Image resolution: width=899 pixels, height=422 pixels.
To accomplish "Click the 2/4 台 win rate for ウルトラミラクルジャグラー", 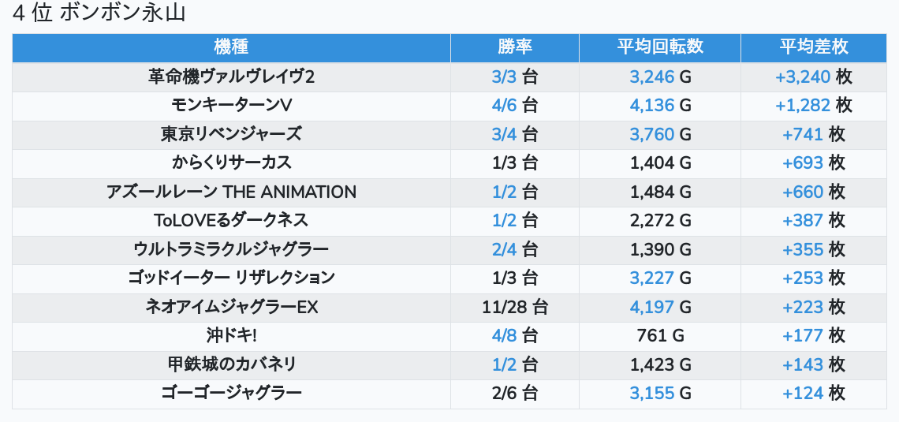I will (514, 249).
